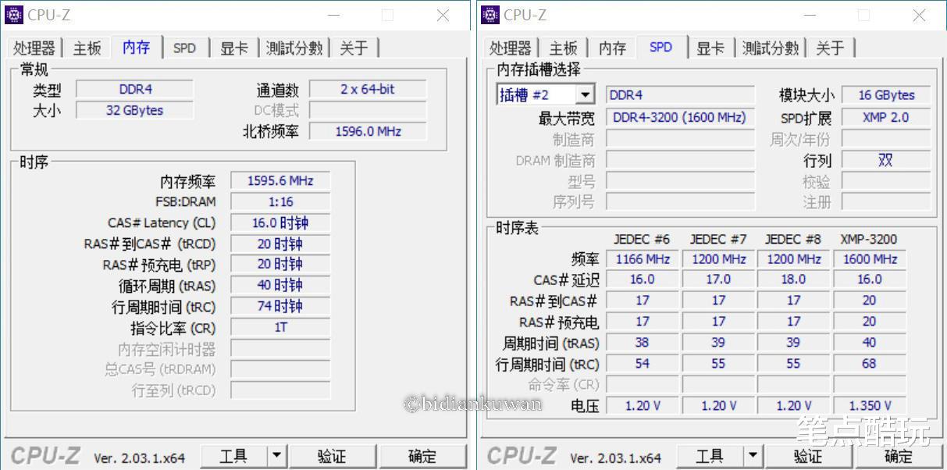Click the 确定 OK button in the right window
This screenshot has height=470, width=947.
pos(898,456)
